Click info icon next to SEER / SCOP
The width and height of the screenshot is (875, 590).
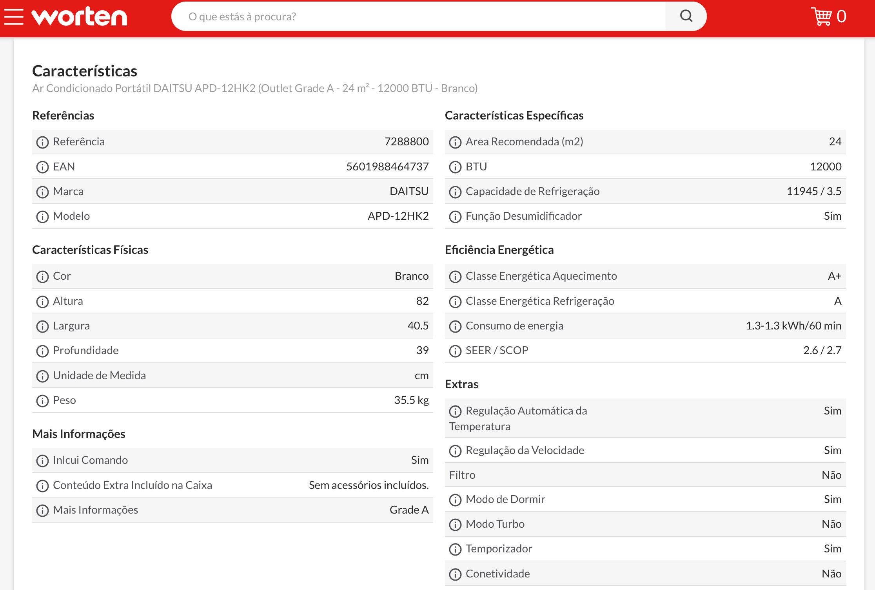point(455,351)
